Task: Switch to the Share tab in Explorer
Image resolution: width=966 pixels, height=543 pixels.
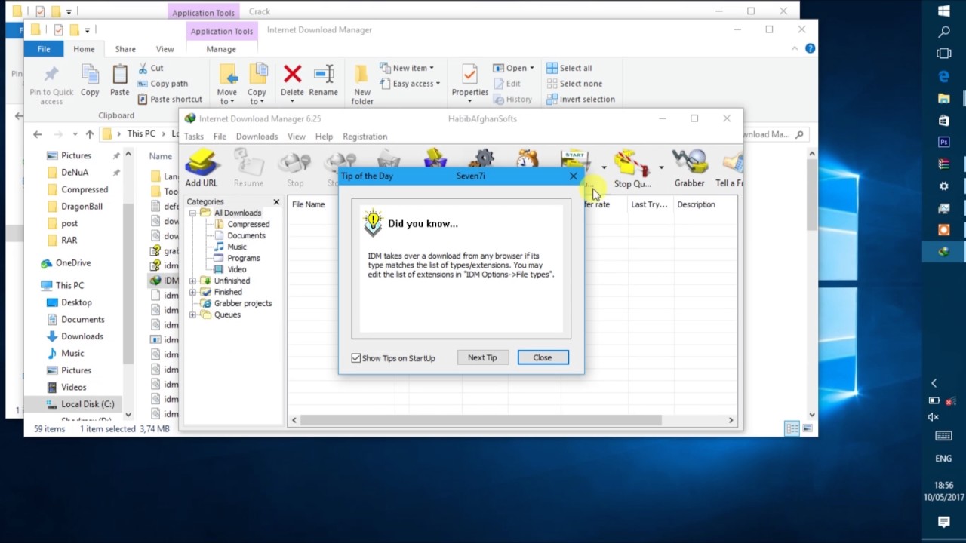Action: 125,49
